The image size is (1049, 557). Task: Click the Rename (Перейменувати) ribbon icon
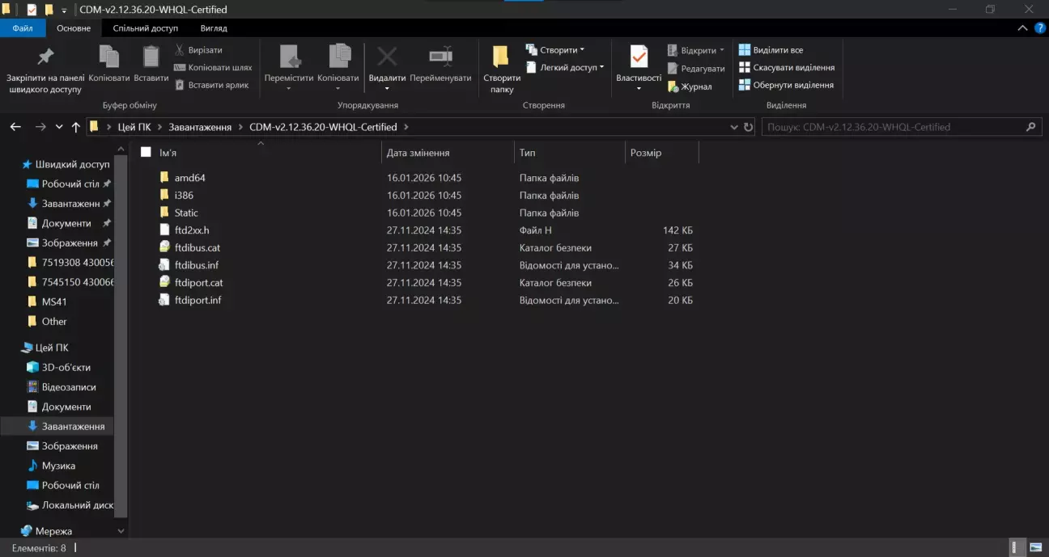point(440,57)
